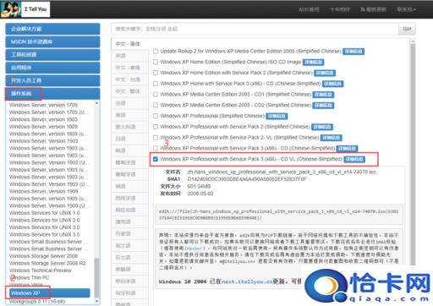
Task: Switch to the 日语 language tab
Action: (129, 139)
